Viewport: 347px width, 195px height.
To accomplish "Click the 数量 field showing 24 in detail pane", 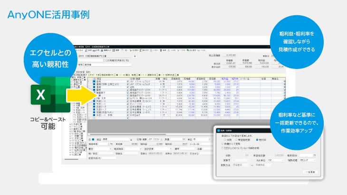I will [178, 139].
